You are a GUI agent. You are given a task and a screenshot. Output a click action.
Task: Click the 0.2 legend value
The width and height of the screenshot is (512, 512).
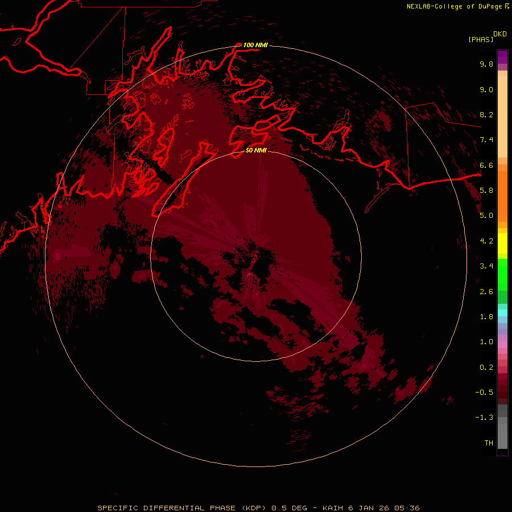click(x=486, y=368)
